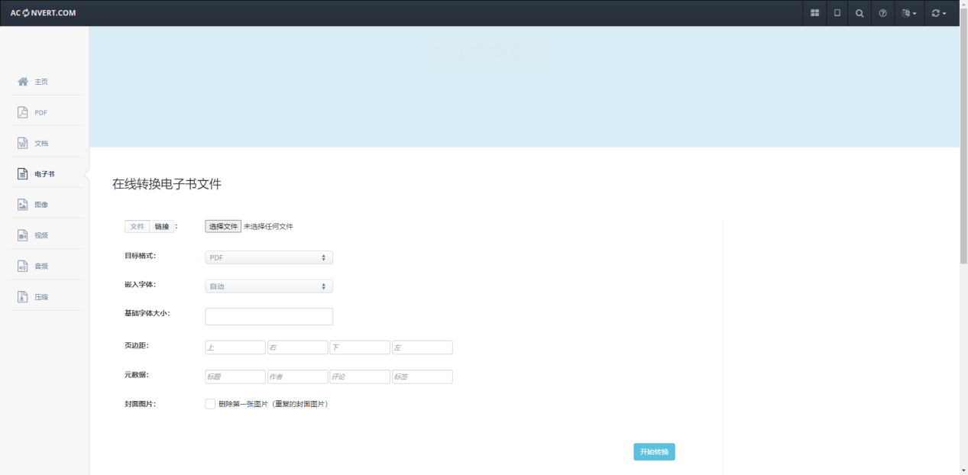Click the 未选择任何文件 status text

coord(268,226)
